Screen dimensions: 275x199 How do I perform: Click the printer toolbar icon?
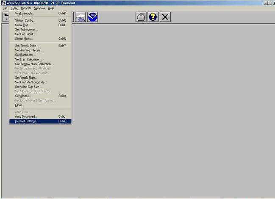(141, 17)
